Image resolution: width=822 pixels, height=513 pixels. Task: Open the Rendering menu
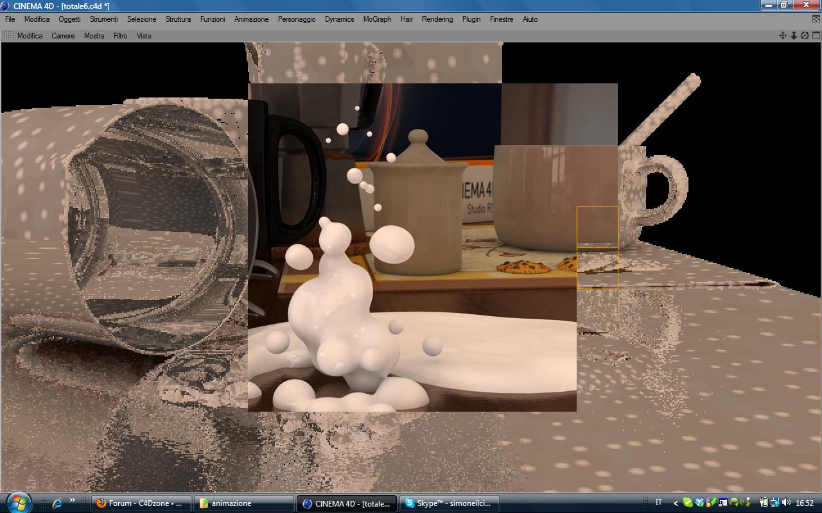[437, 19]
